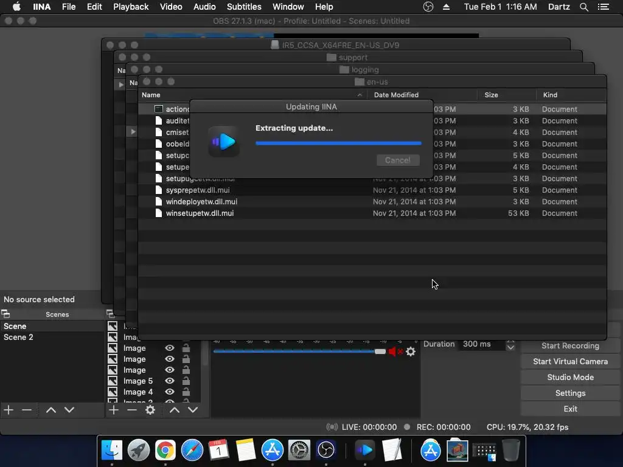
Task: Open OBS Settings button
Action: point(570,393)
